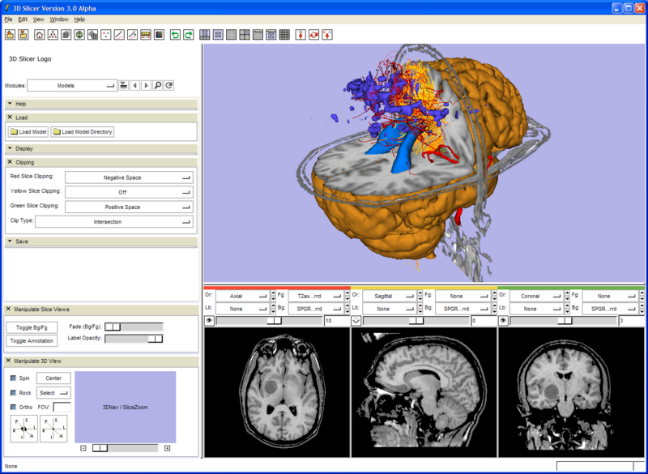Screen dimensions: 648x474
Task: Redo the last undone action
Action: tap(187, 35)
